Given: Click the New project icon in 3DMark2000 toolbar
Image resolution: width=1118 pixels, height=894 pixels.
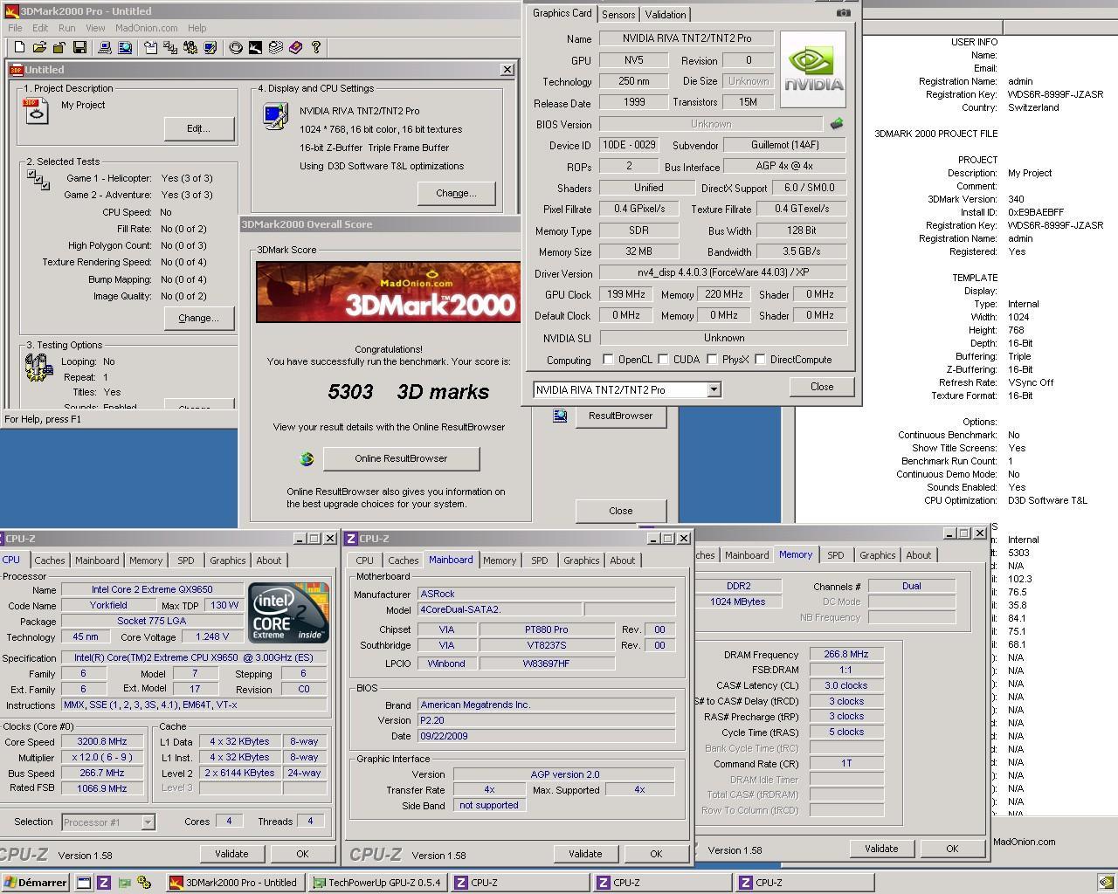Looking at the screenshot, I should (21, 47).
